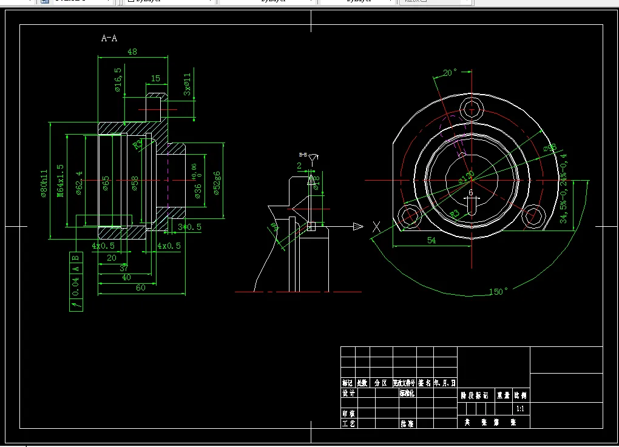Select the "M64x1.5" thread dimension text
Viewport: 619px width, 447px height.
(60, 181)
